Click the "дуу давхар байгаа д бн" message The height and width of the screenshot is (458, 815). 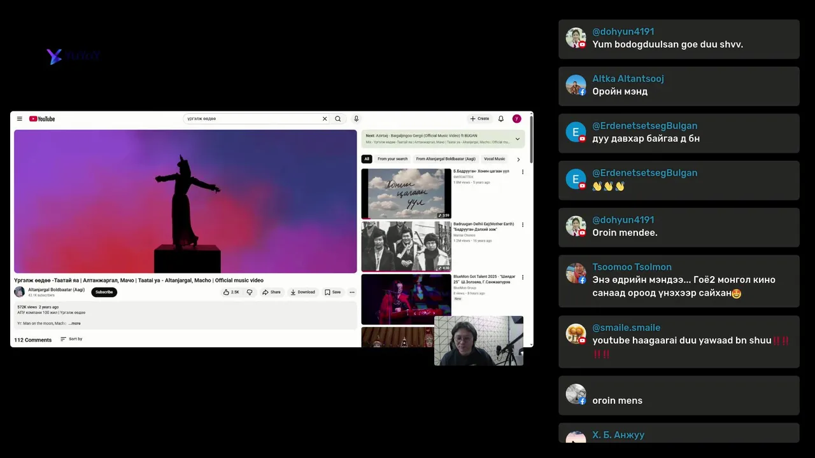(646, 139)
